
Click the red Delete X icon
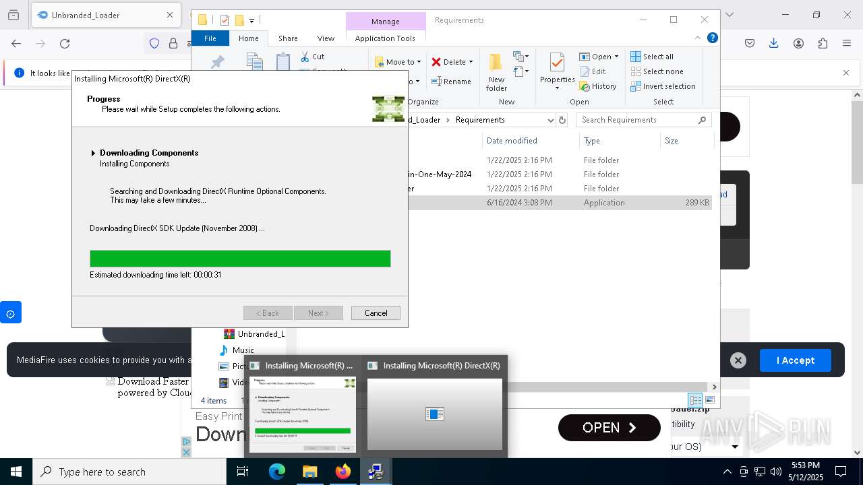436,62
